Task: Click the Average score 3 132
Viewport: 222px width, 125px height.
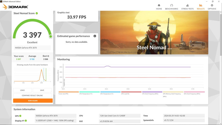Action: click(x=32, y=59)
